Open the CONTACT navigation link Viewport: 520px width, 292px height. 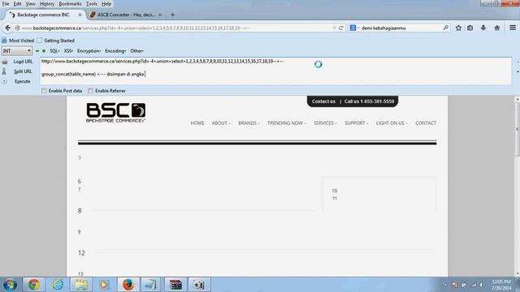[426, 123]
